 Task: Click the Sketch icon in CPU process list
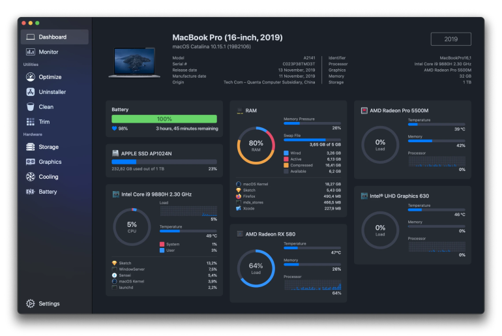[114, 263]
